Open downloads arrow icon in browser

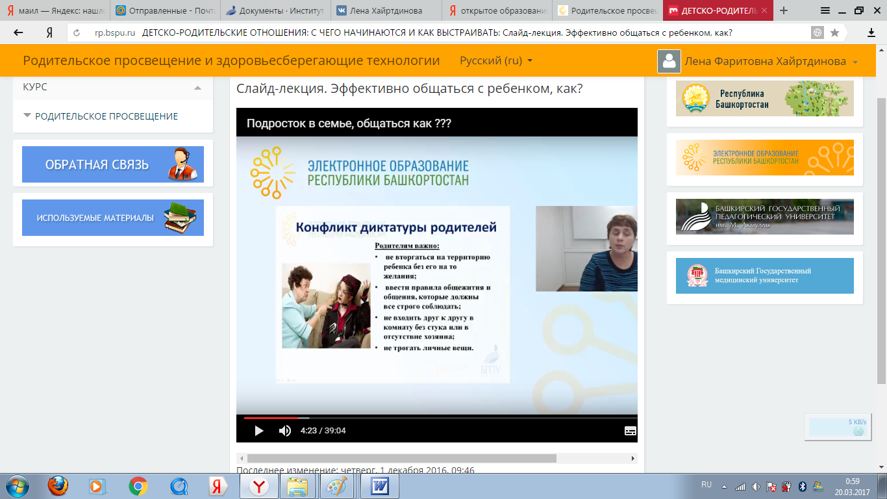point(871,32)
